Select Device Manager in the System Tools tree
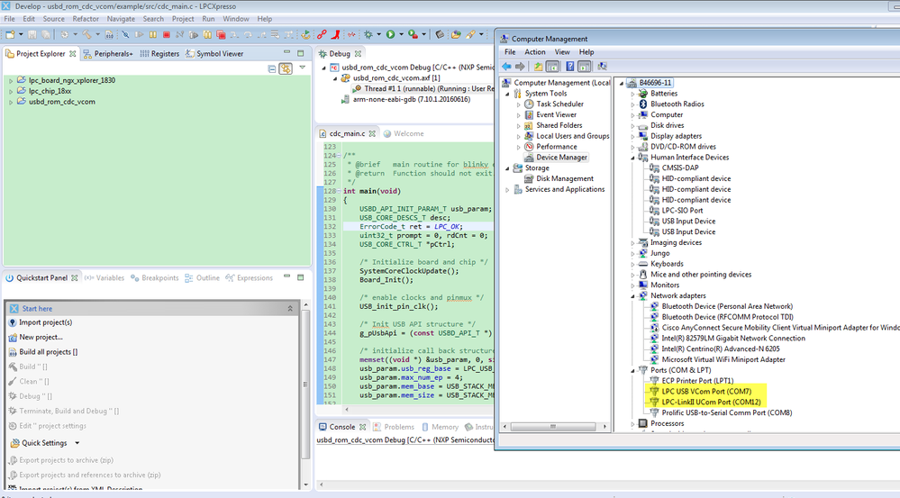Screen dimensions: 900x498 tap(561, 158)
